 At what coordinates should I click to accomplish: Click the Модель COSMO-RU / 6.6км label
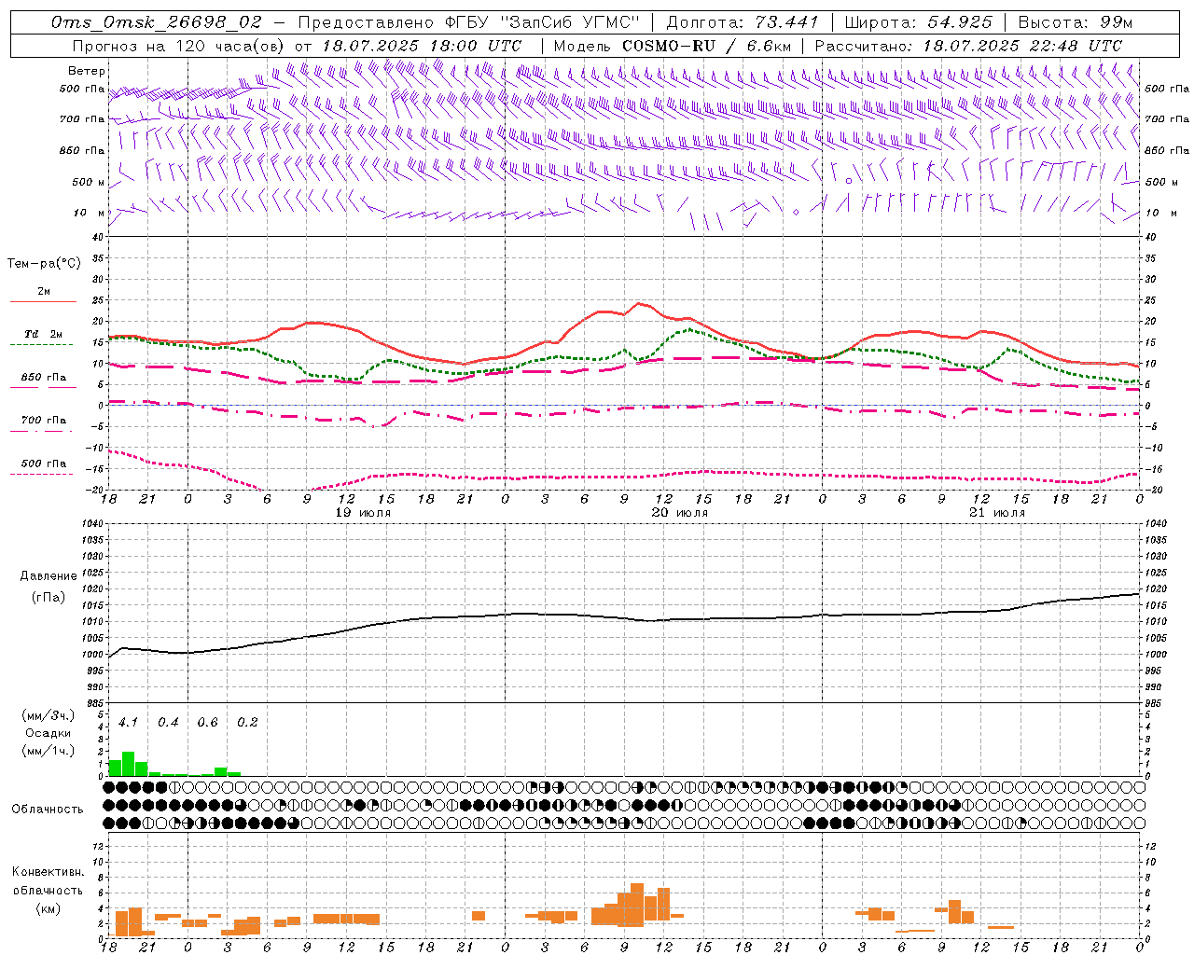pos(673,45)
